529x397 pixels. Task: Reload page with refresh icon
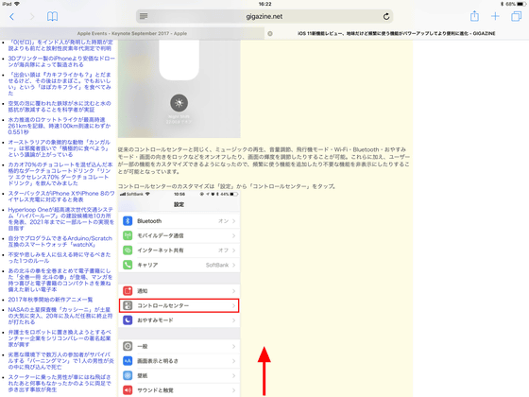(386, 16)
